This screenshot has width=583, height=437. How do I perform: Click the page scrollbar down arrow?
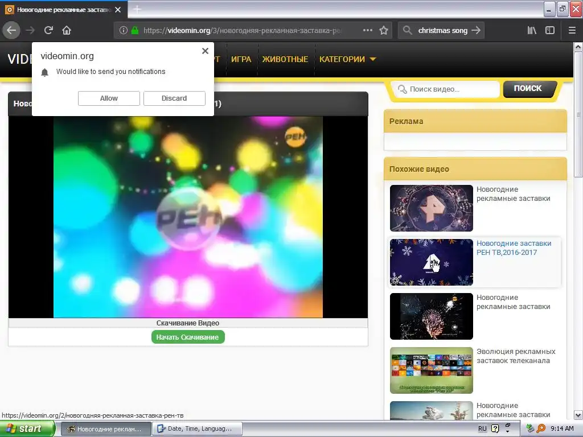578,415
